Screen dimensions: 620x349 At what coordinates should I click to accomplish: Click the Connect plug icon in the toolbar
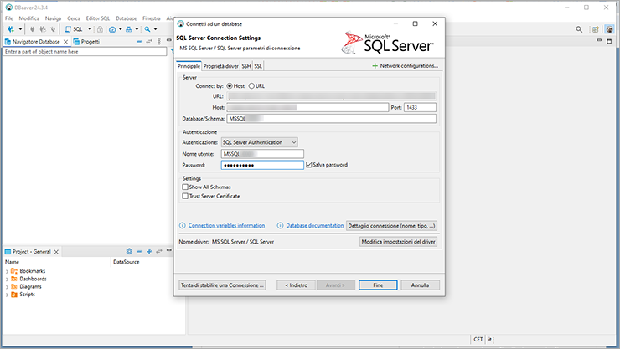click(x=33, y=29)
